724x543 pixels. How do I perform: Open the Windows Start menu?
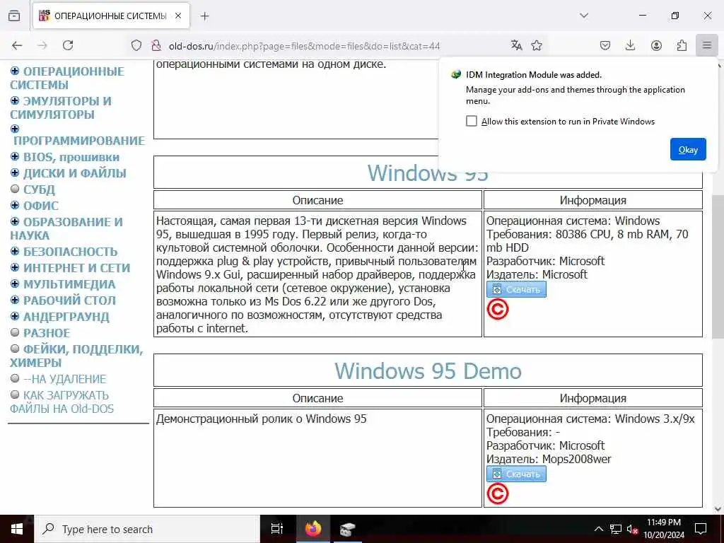(x=17, y=529)
